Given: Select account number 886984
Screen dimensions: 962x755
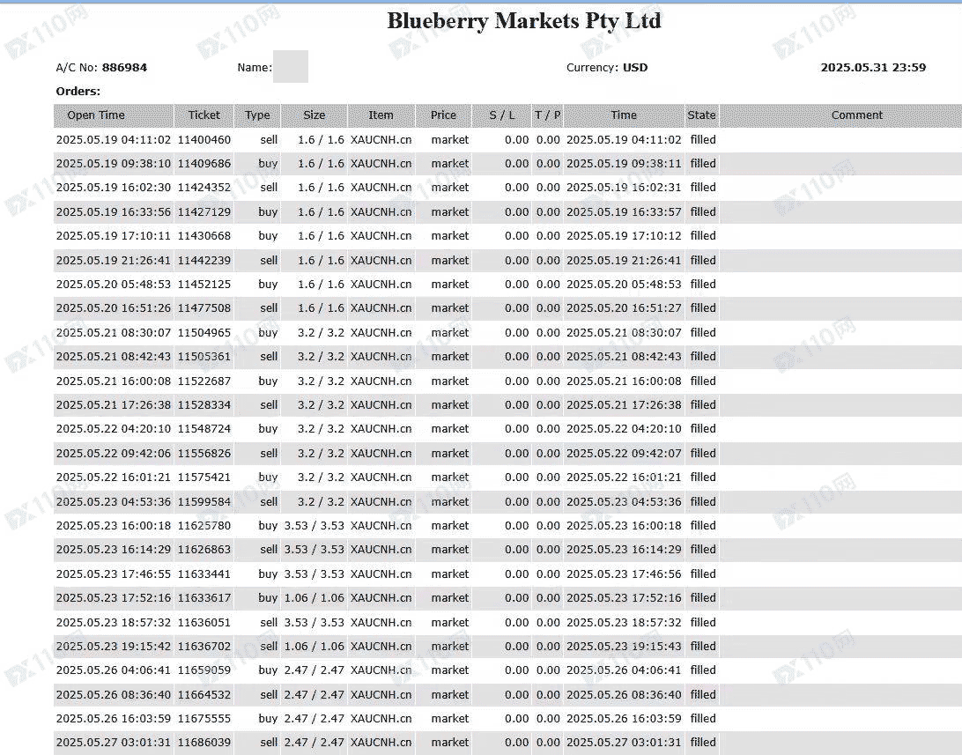Looking at the screenshot, I should (124, 68).
